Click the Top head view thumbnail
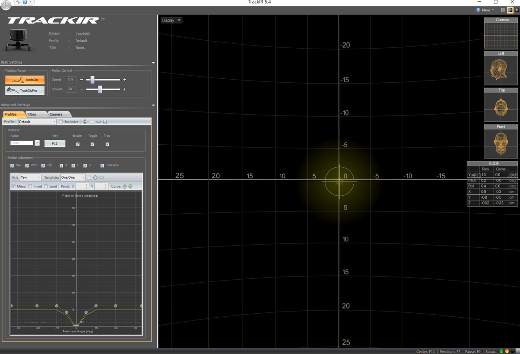520x354 pixels. coord(501,105)
